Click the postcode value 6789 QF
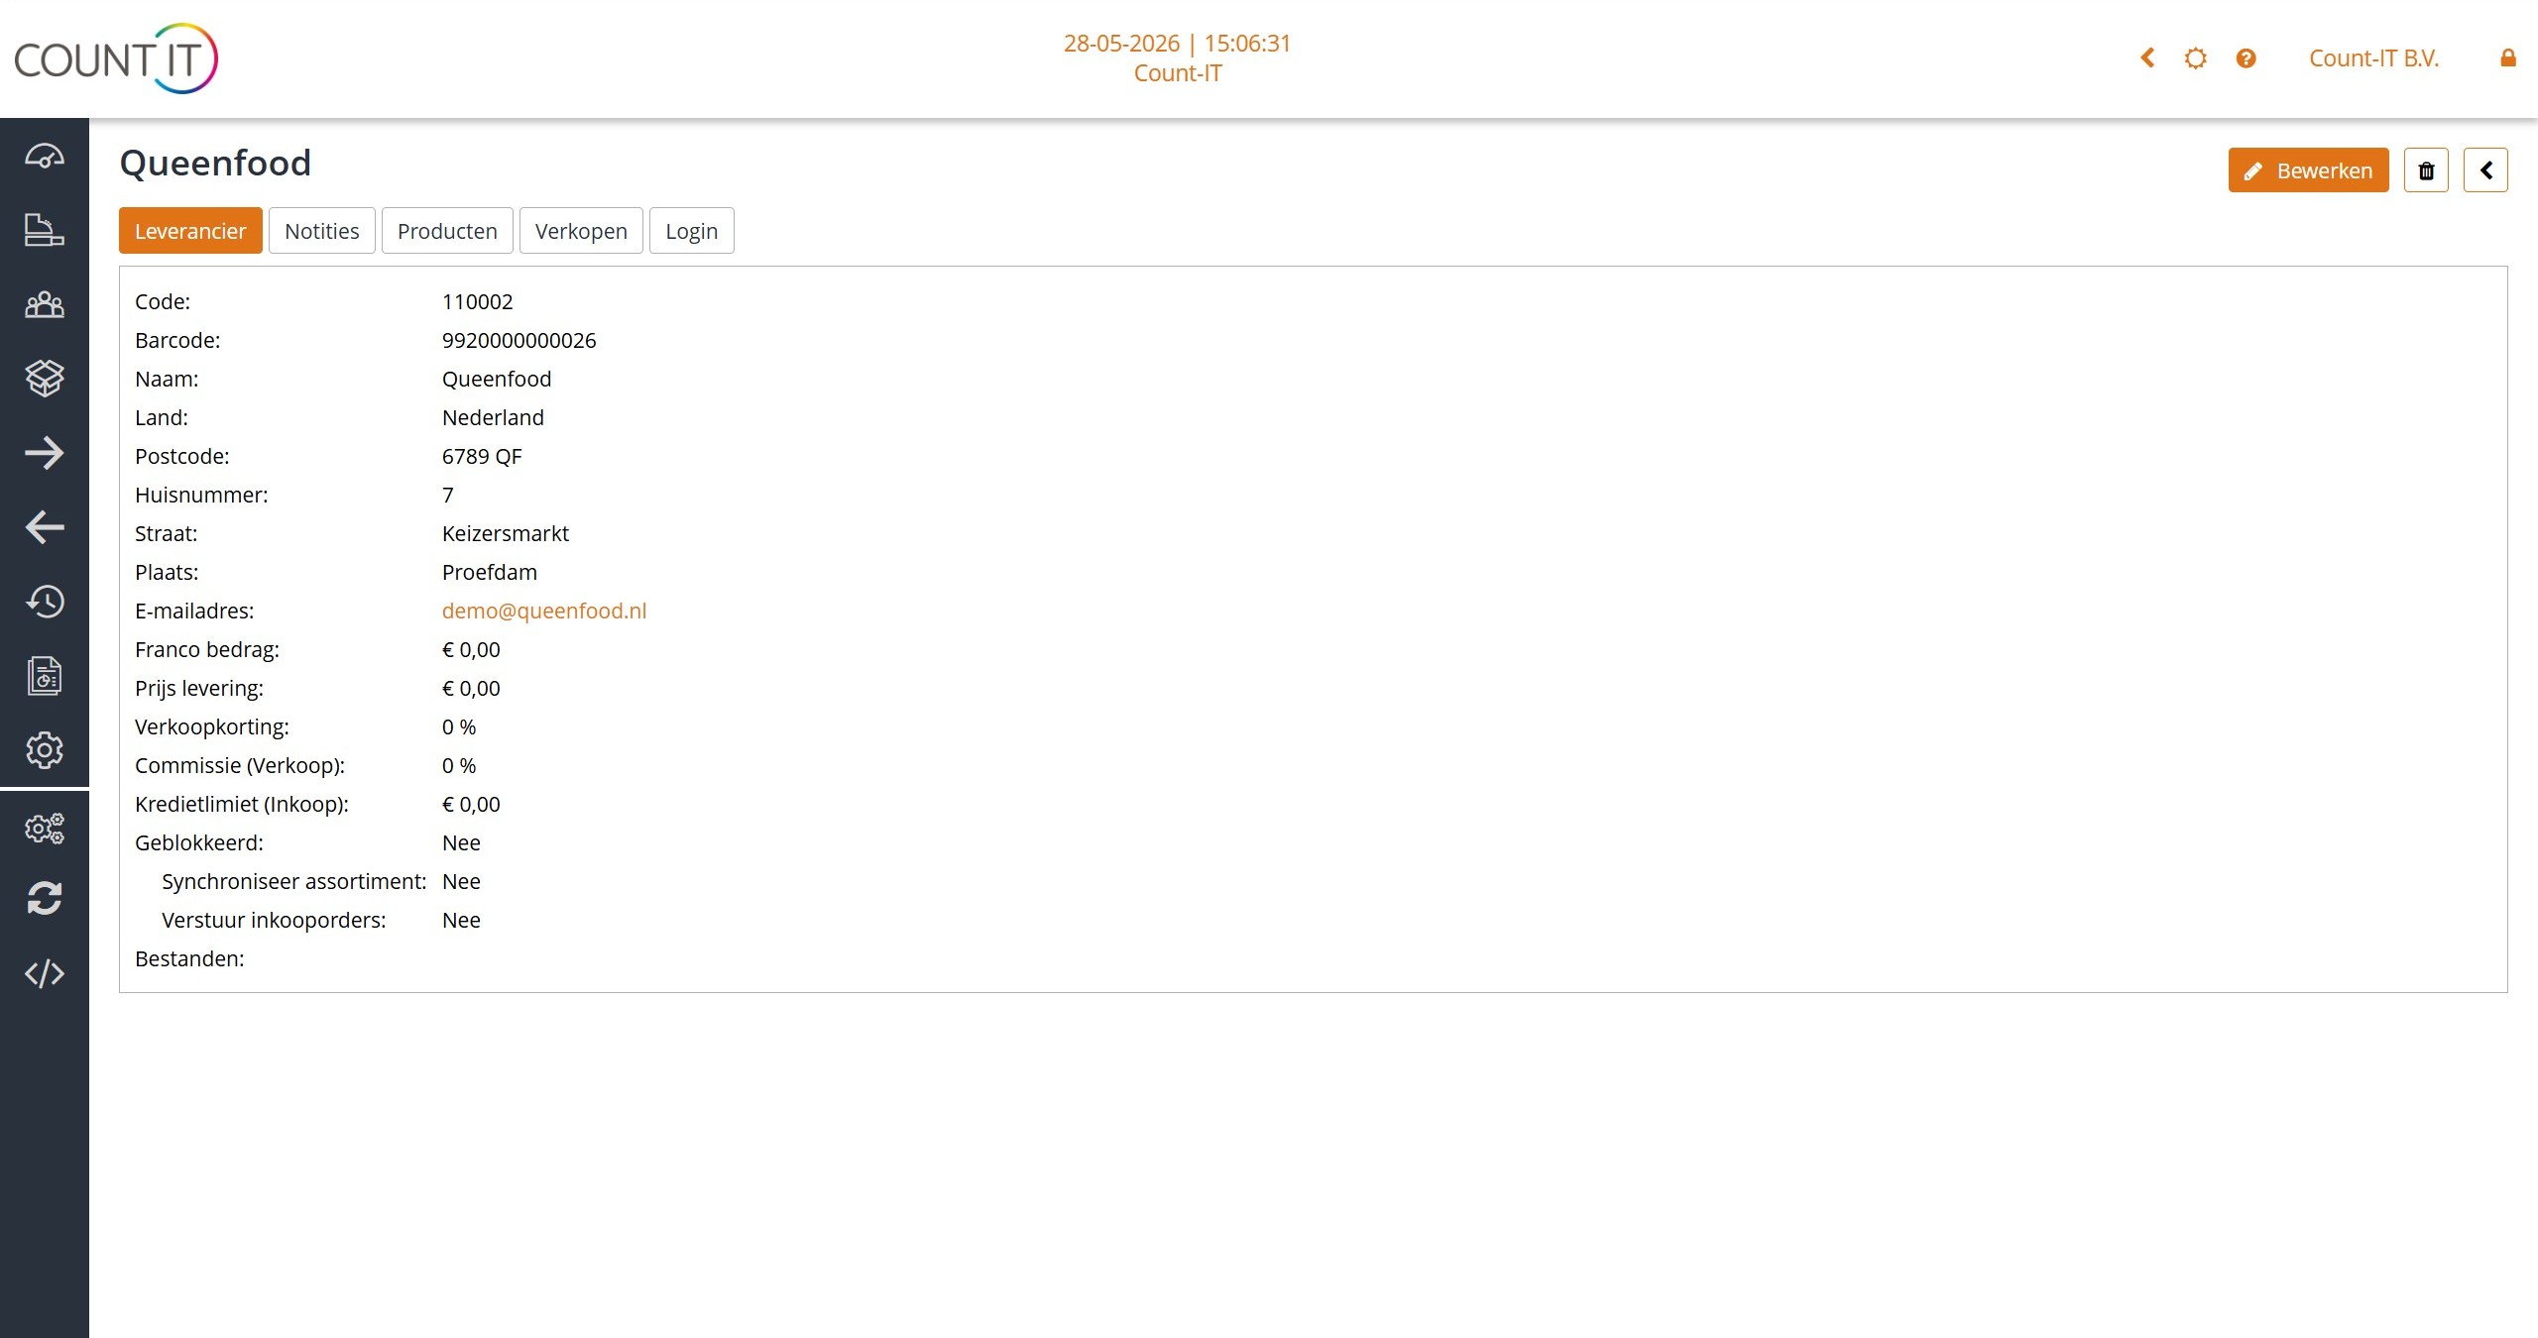 click(x=482, y=456)
